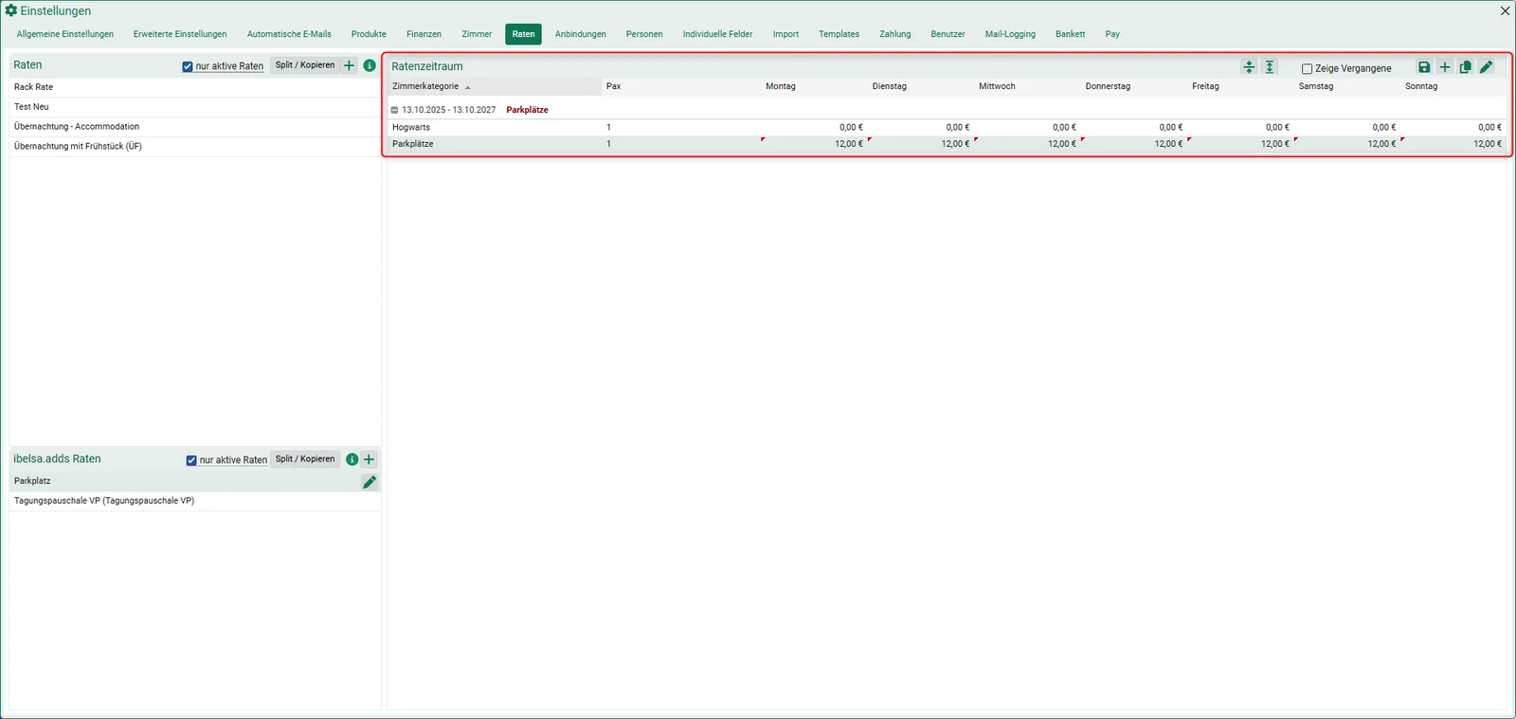
Task: Toggle nur aktive Raten in ibelsa.adds panel
Action: (x=191, y=460)
